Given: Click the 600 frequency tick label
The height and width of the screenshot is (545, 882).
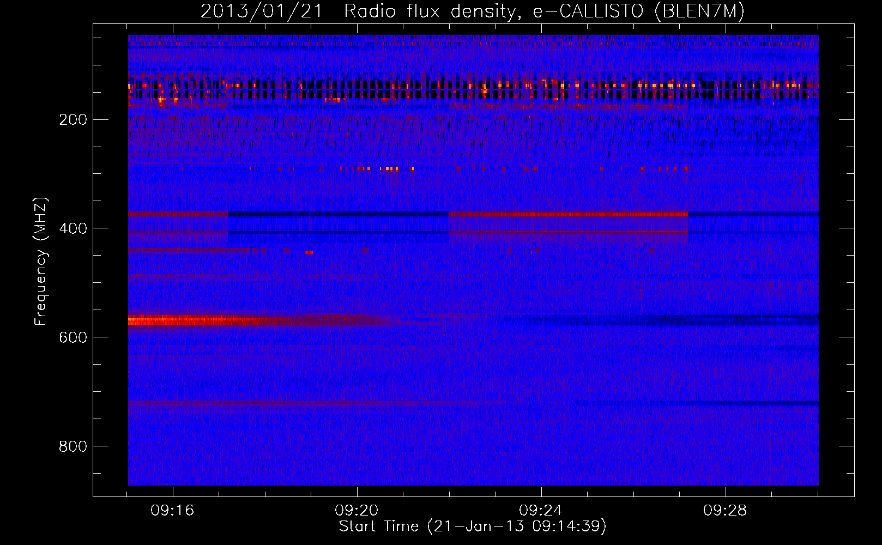Looking at the screenshot, I should [x=73, y=338].
